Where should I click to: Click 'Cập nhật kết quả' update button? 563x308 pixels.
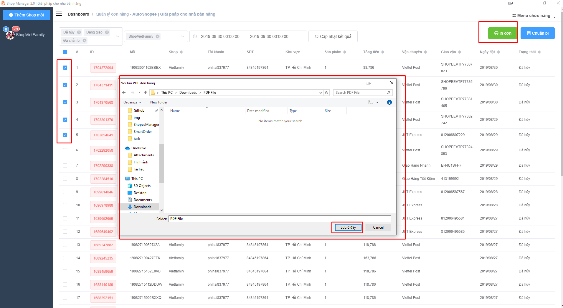[333, 36]
